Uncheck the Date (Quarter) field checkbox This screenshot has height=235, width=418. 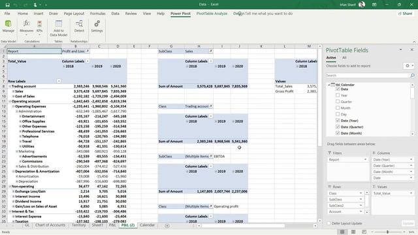point(338,127)
